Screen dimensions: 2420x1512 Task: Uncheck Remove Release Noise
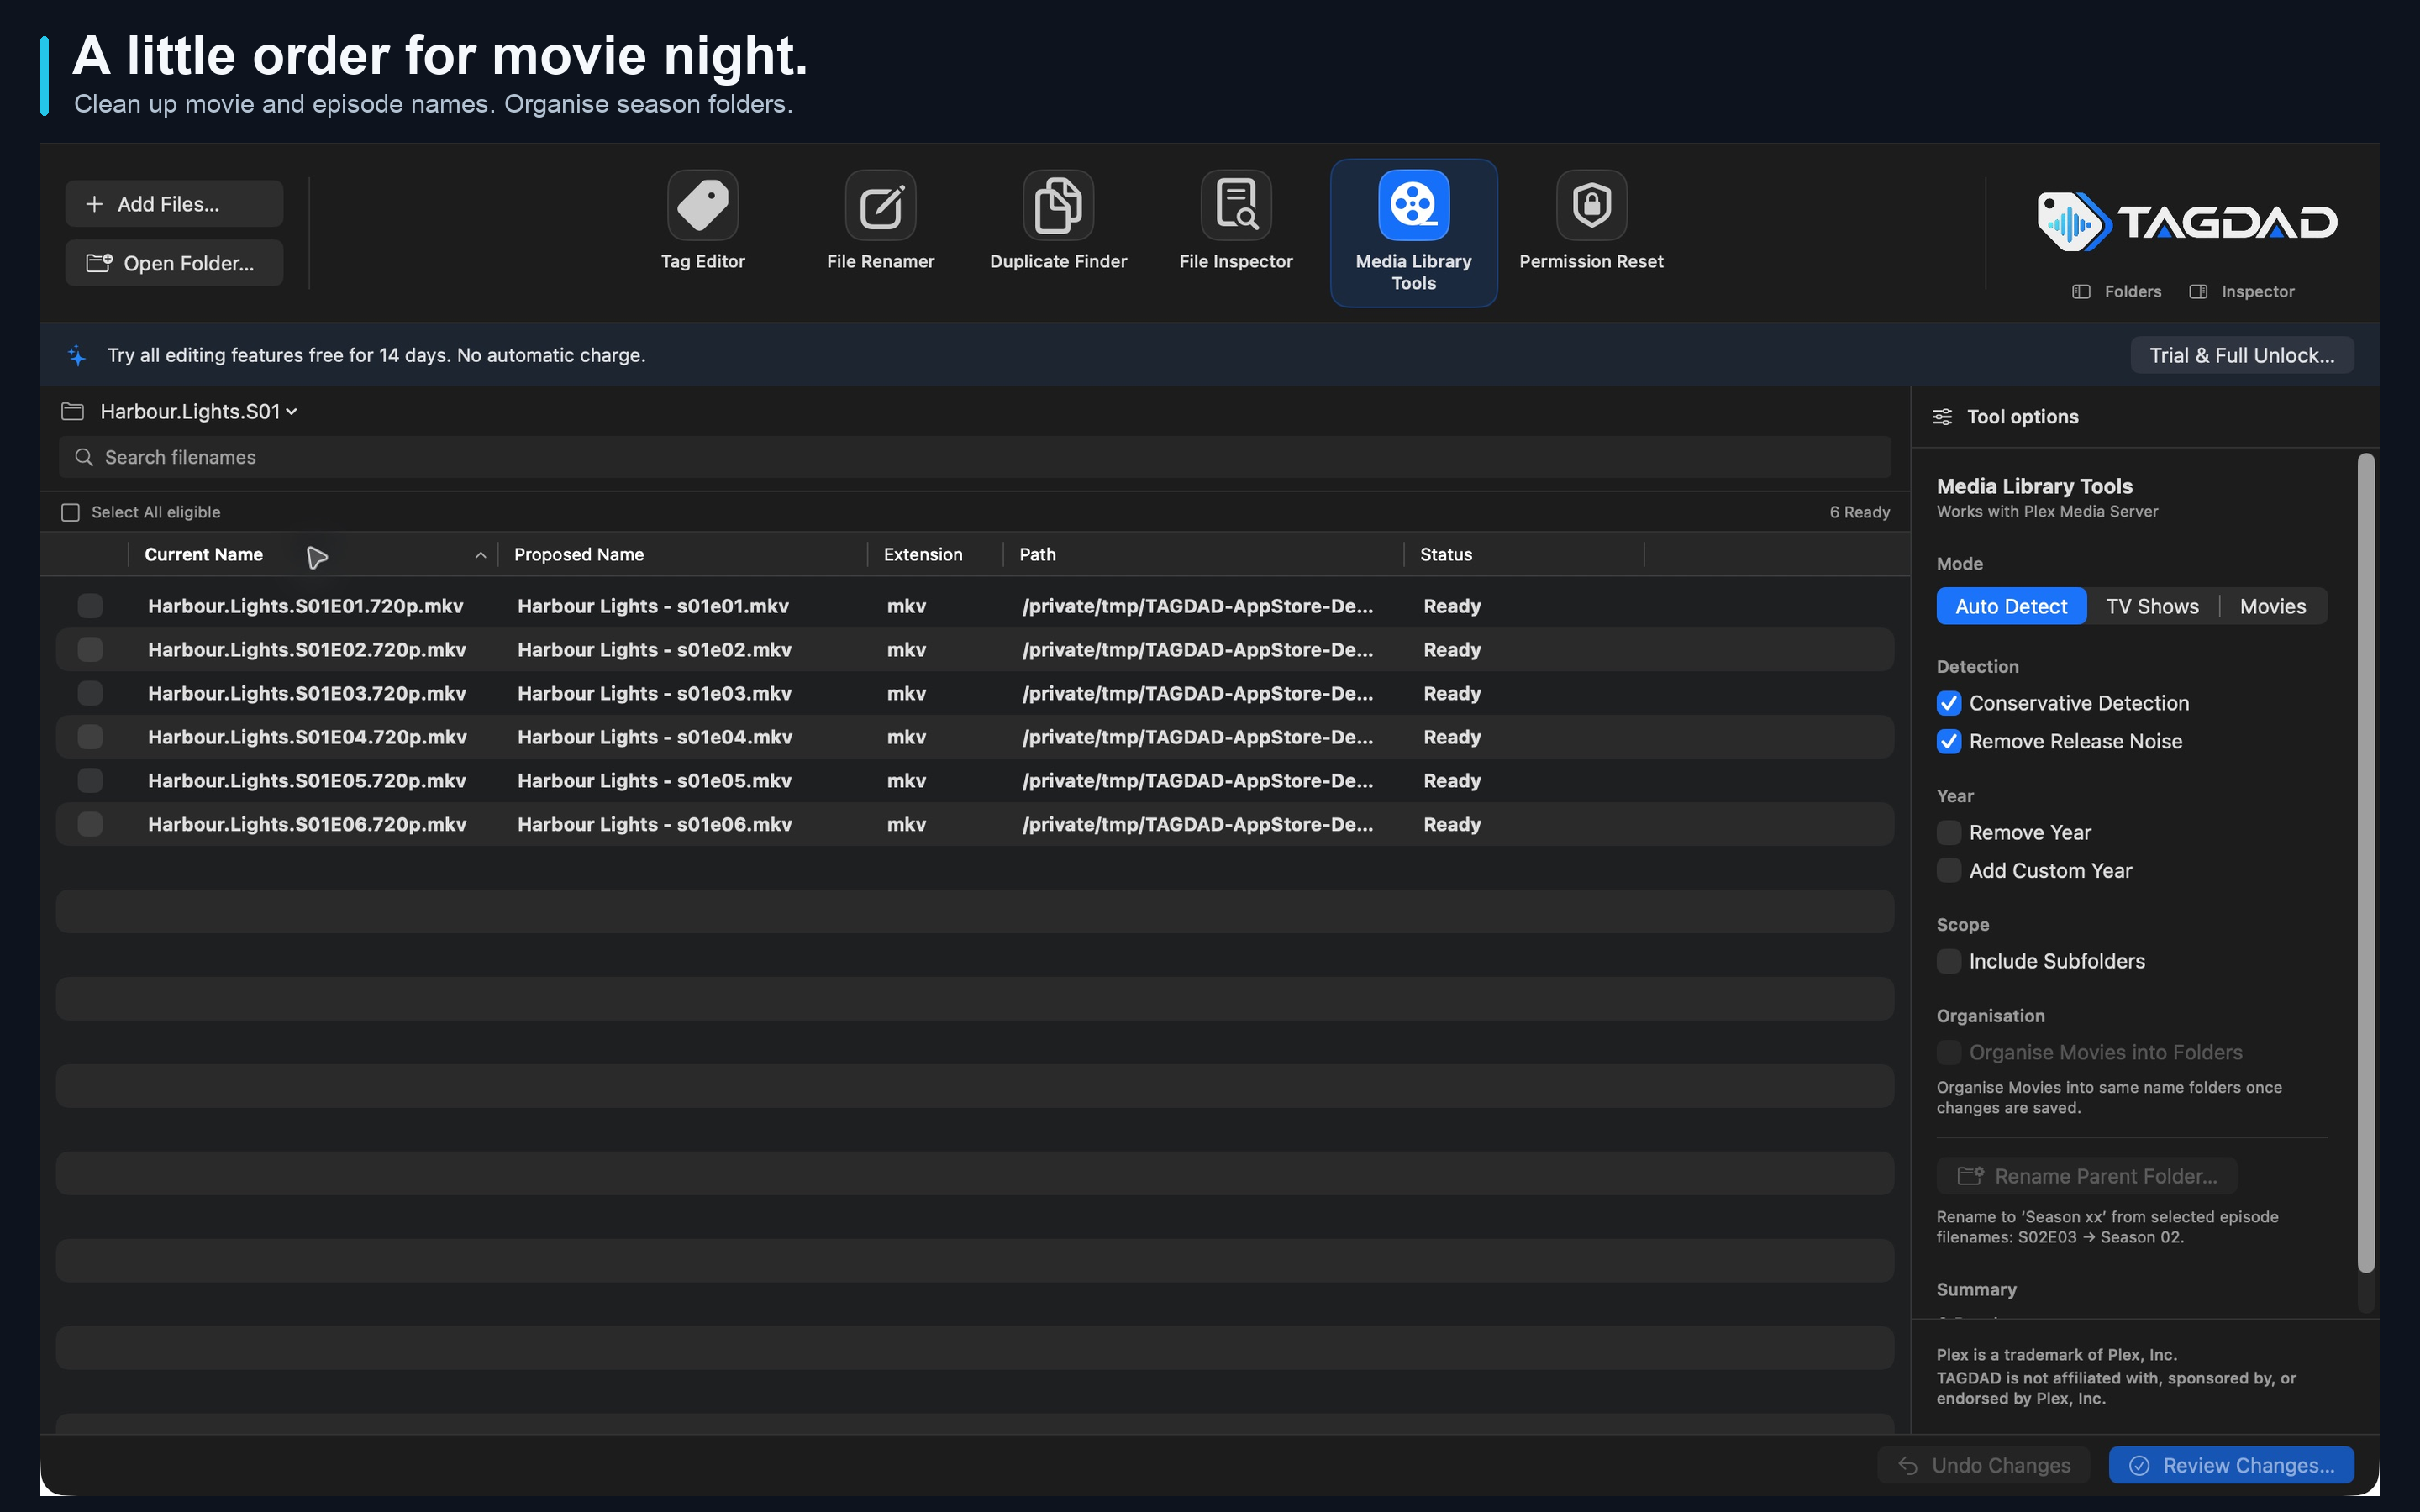tap(1948, 741)
